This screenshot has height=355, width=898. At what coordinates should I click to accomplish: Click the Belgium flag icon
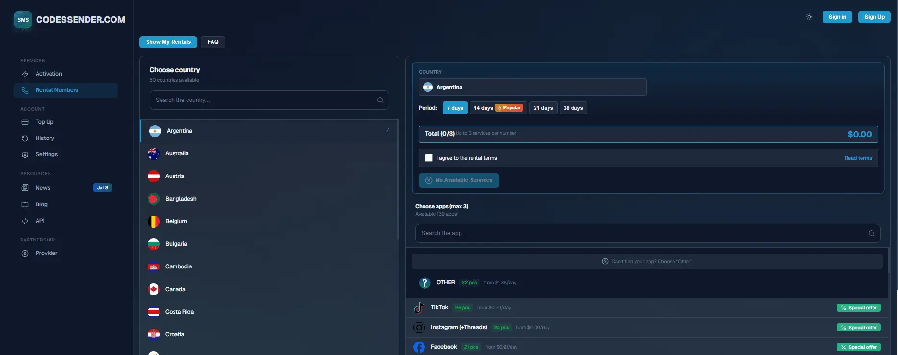pos(153,221)
